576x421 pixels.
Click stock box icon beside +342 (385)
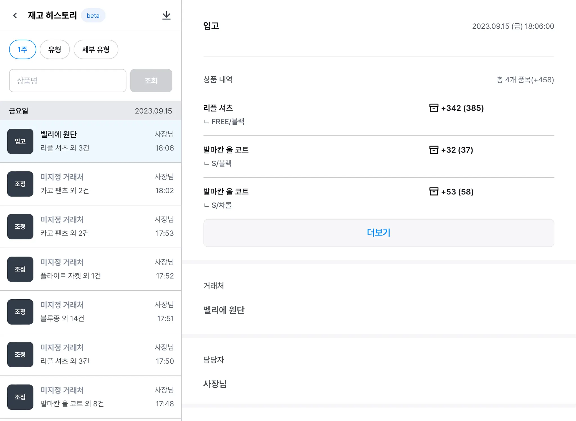[x=433, y=108]
